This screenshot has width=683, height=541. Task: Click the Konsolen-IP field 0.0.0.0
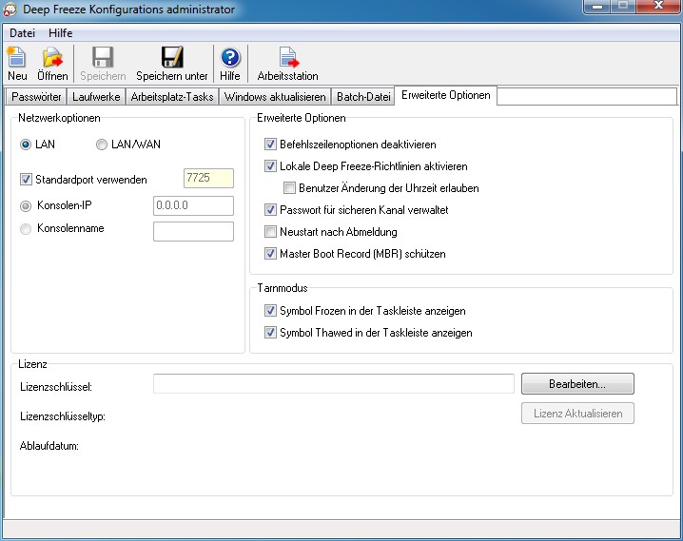pyautogui.click(x=193, y=205)
